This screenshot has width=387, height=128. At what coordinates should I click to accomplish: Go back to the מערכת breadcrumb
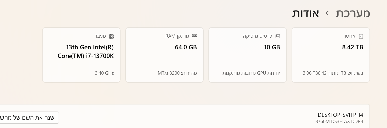click(353, 13)
